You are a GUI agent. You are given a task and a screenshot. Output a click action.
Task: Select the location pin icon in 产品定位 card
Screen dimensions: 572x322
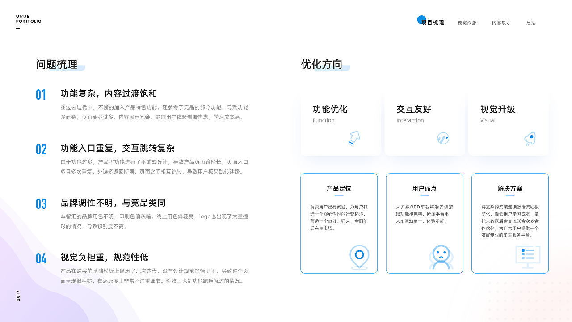tap(359, 256)
